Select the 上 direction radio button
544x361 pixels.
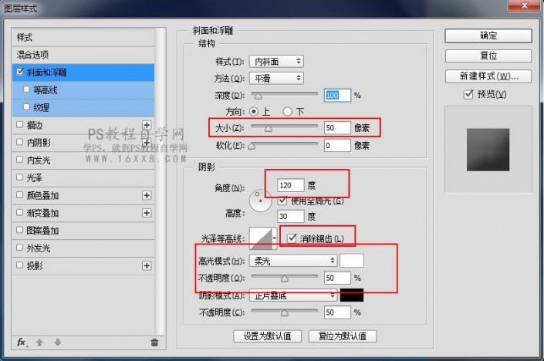[254, 112]
